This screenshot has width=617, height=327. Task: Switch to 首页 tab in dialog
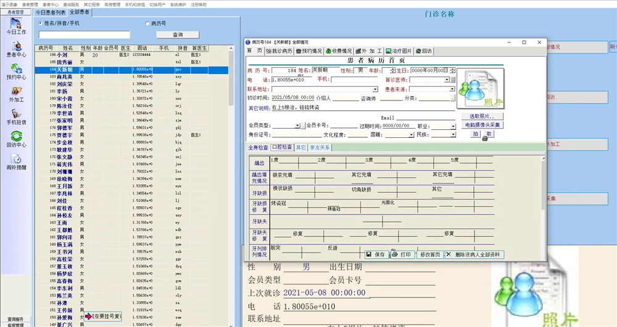(254, 51)
